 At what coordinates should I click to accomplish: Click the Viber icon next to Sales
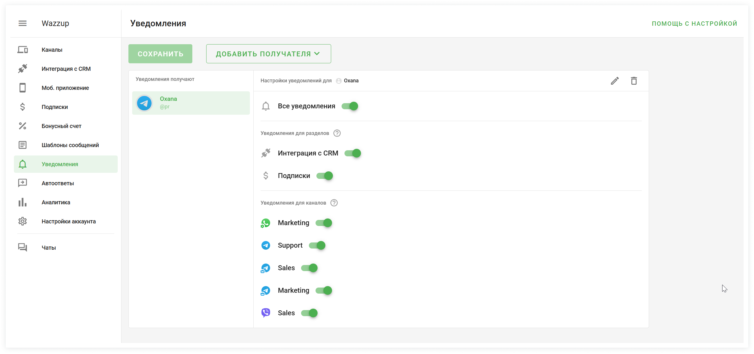pos(266,313)
